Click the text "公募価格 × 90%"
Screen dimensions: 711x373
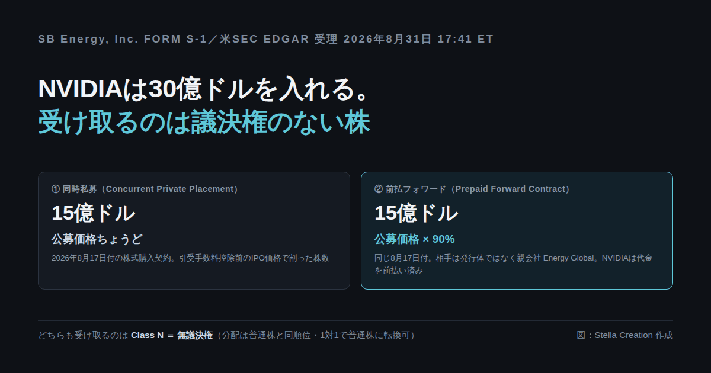415,239
